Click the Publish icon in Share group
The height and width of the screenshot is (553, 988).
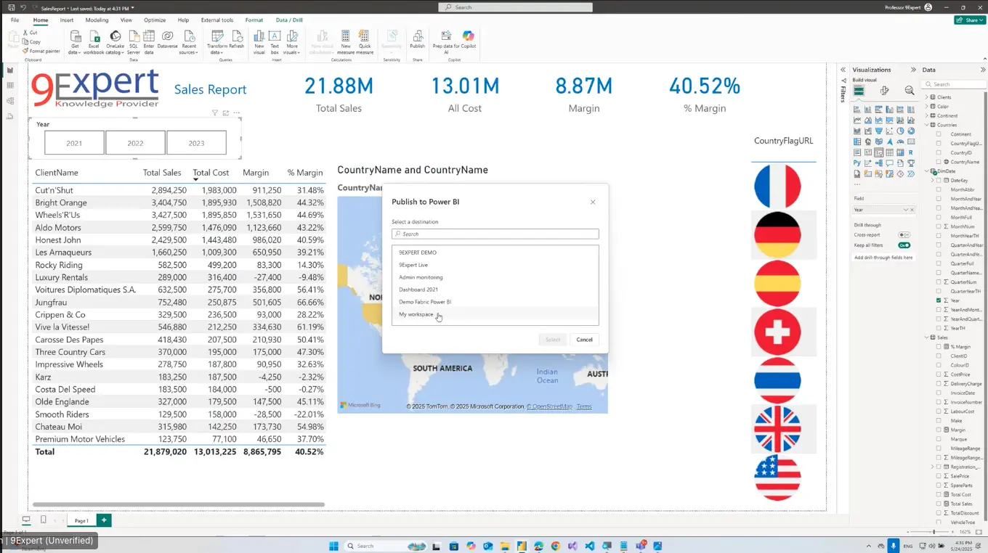click(x=417, y=36)
